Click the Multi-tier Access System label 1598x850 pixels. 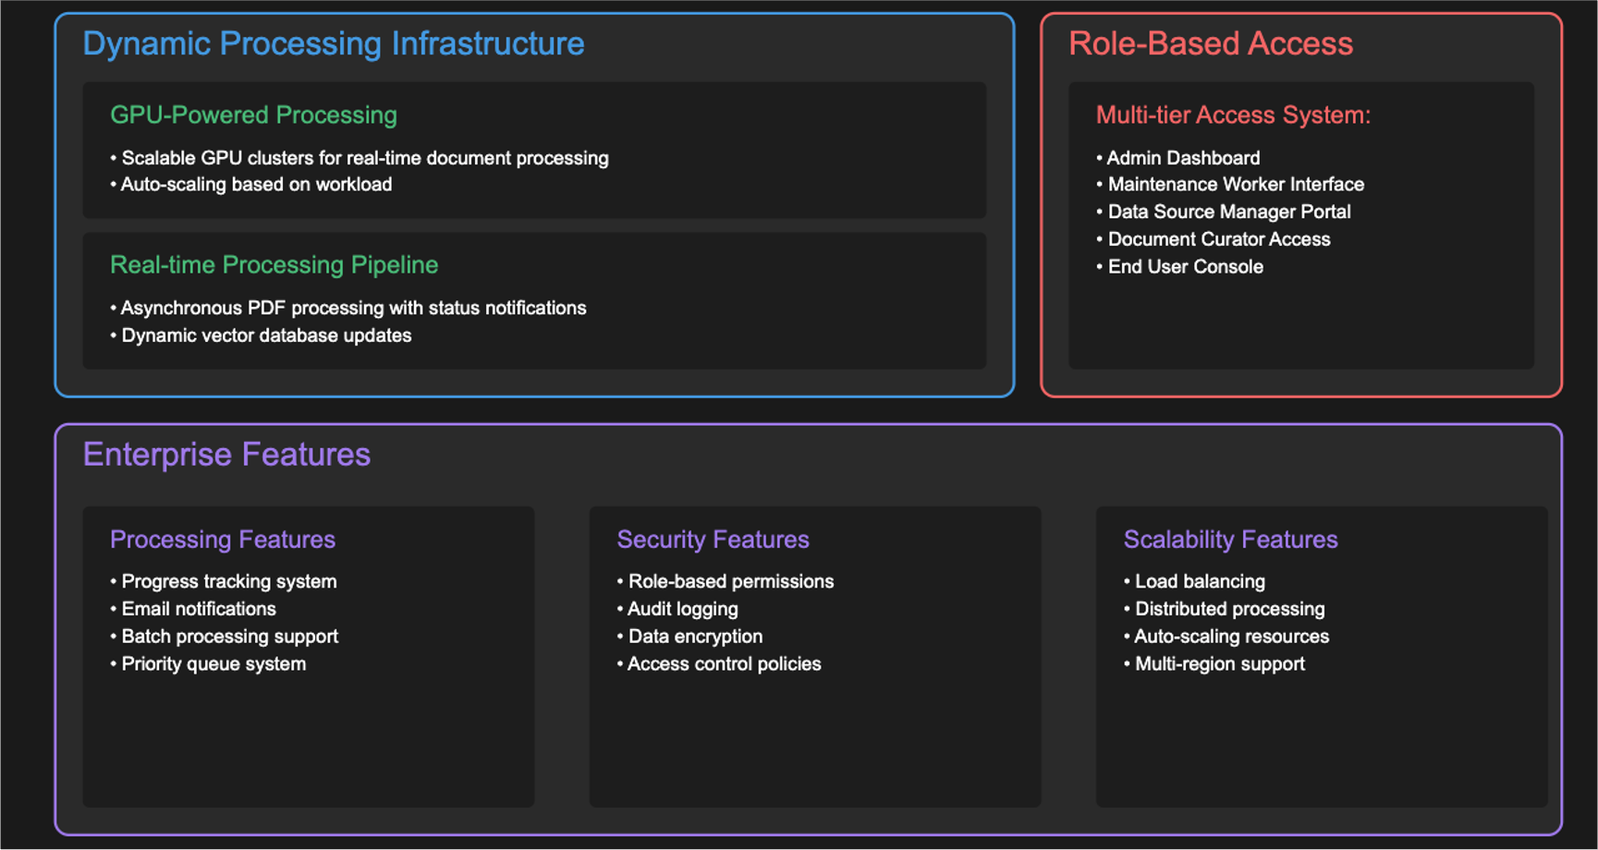click(1232, 115)
